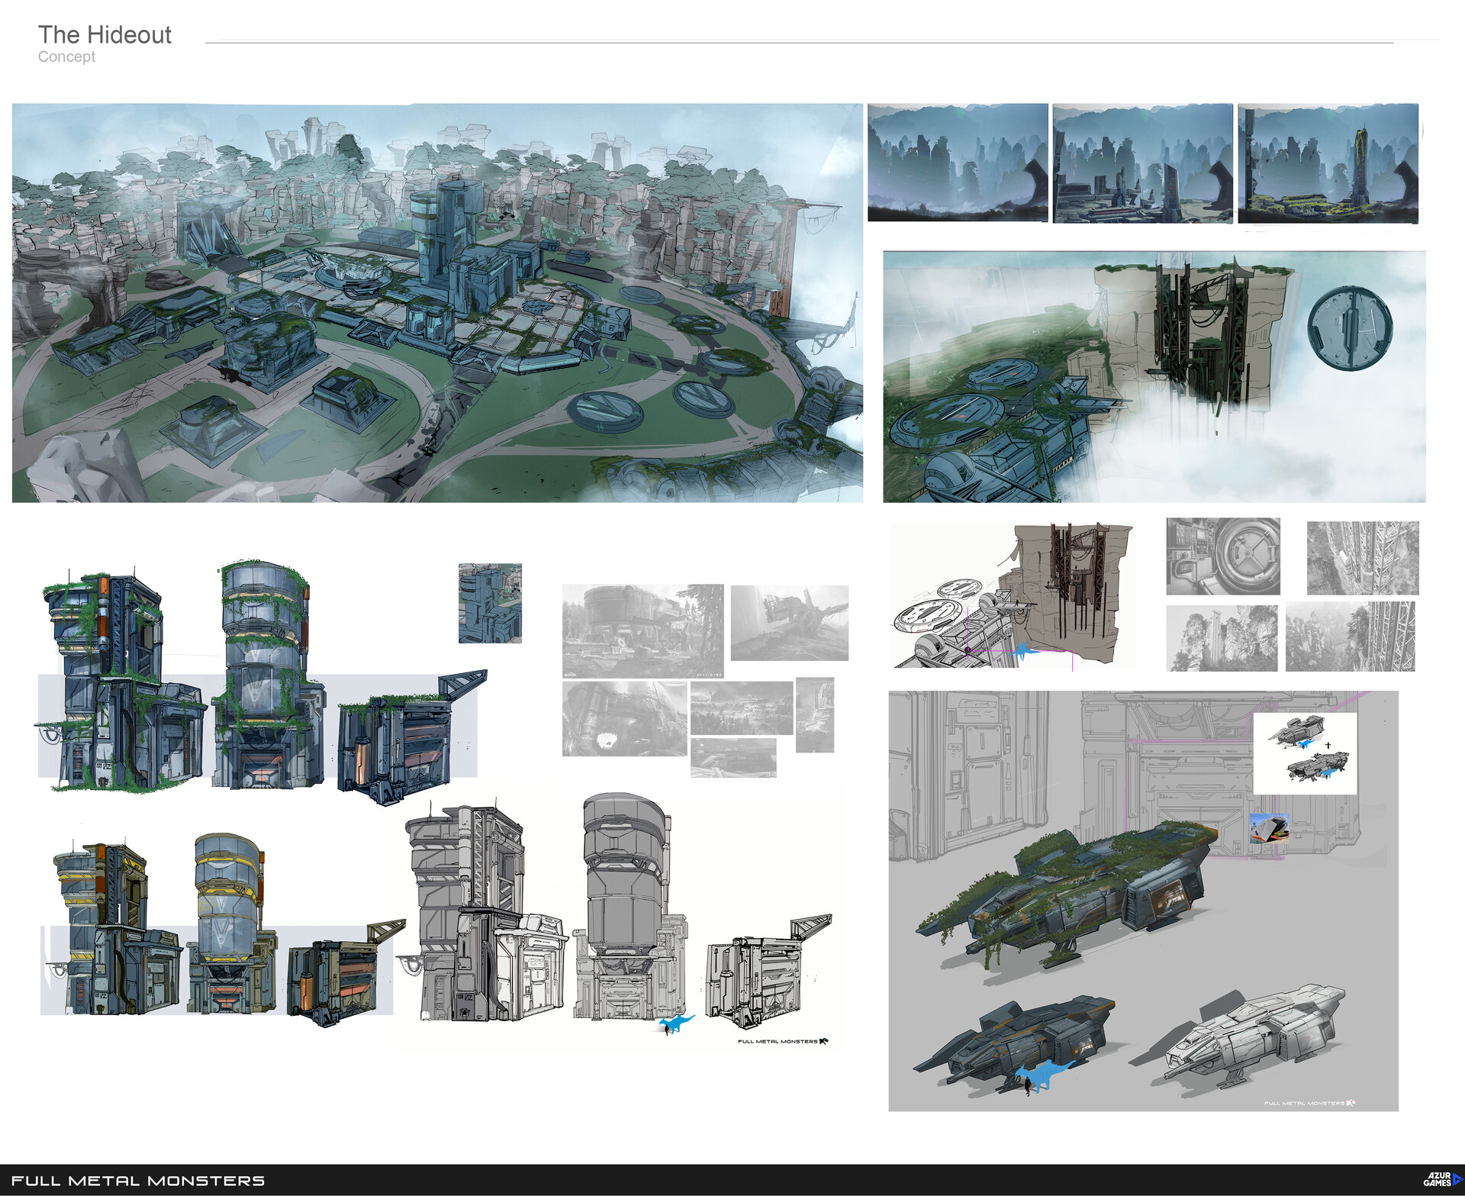Select the grayscale circular vault door reference
The image size is (1465, 1196).
pos(1223,556)
